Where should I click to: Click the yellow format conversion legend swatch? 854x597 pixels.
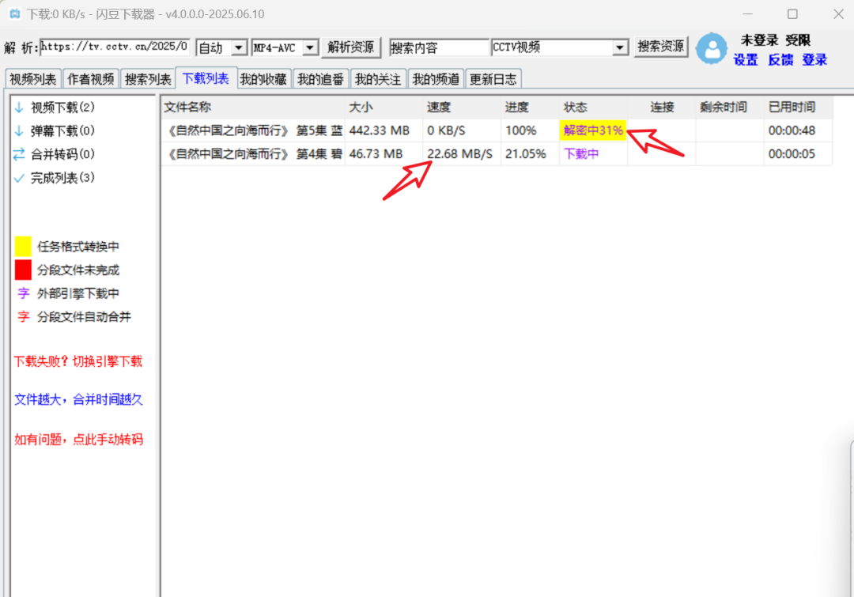tap(23, 247)
